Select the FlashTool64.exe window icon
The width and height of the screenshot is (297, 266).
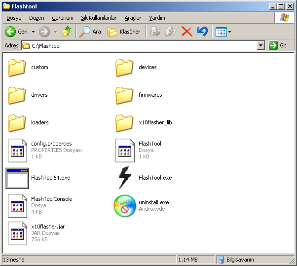click(17, 178)
